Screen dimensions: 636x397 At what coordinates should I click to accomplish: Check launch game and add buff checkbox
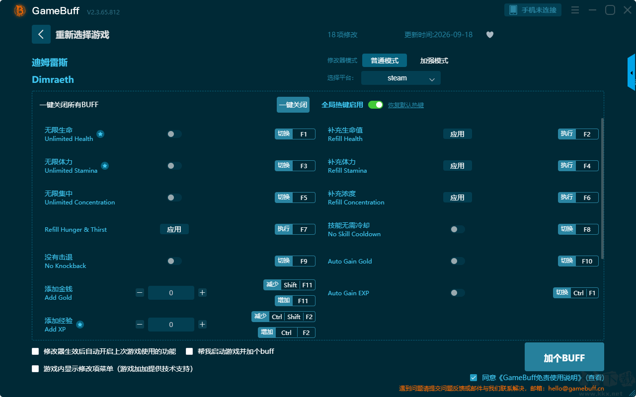point(189,351)
